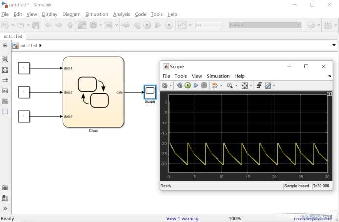Toggle the Hide/Show Model Browser icon

(x=5, y=45)
